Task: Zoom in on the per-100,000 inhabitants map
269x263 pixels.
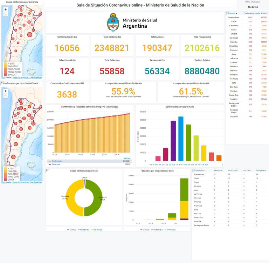Action: tap(6, 90)
